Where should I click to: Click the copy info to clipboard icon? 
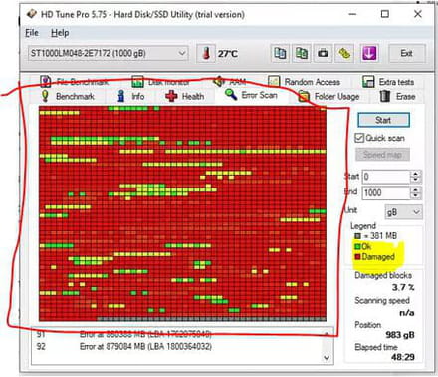pos(280,53)
